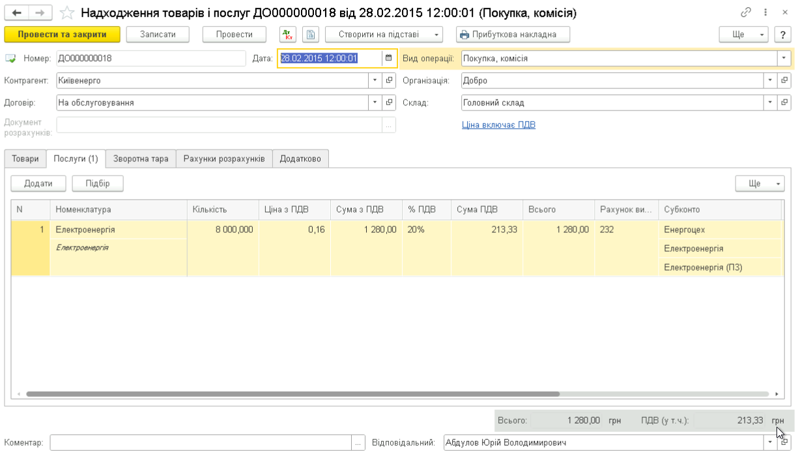Show Dt/Kt accounting entries icon
The height and width of the screenshot is (456, 798).
tap(288, 34)
